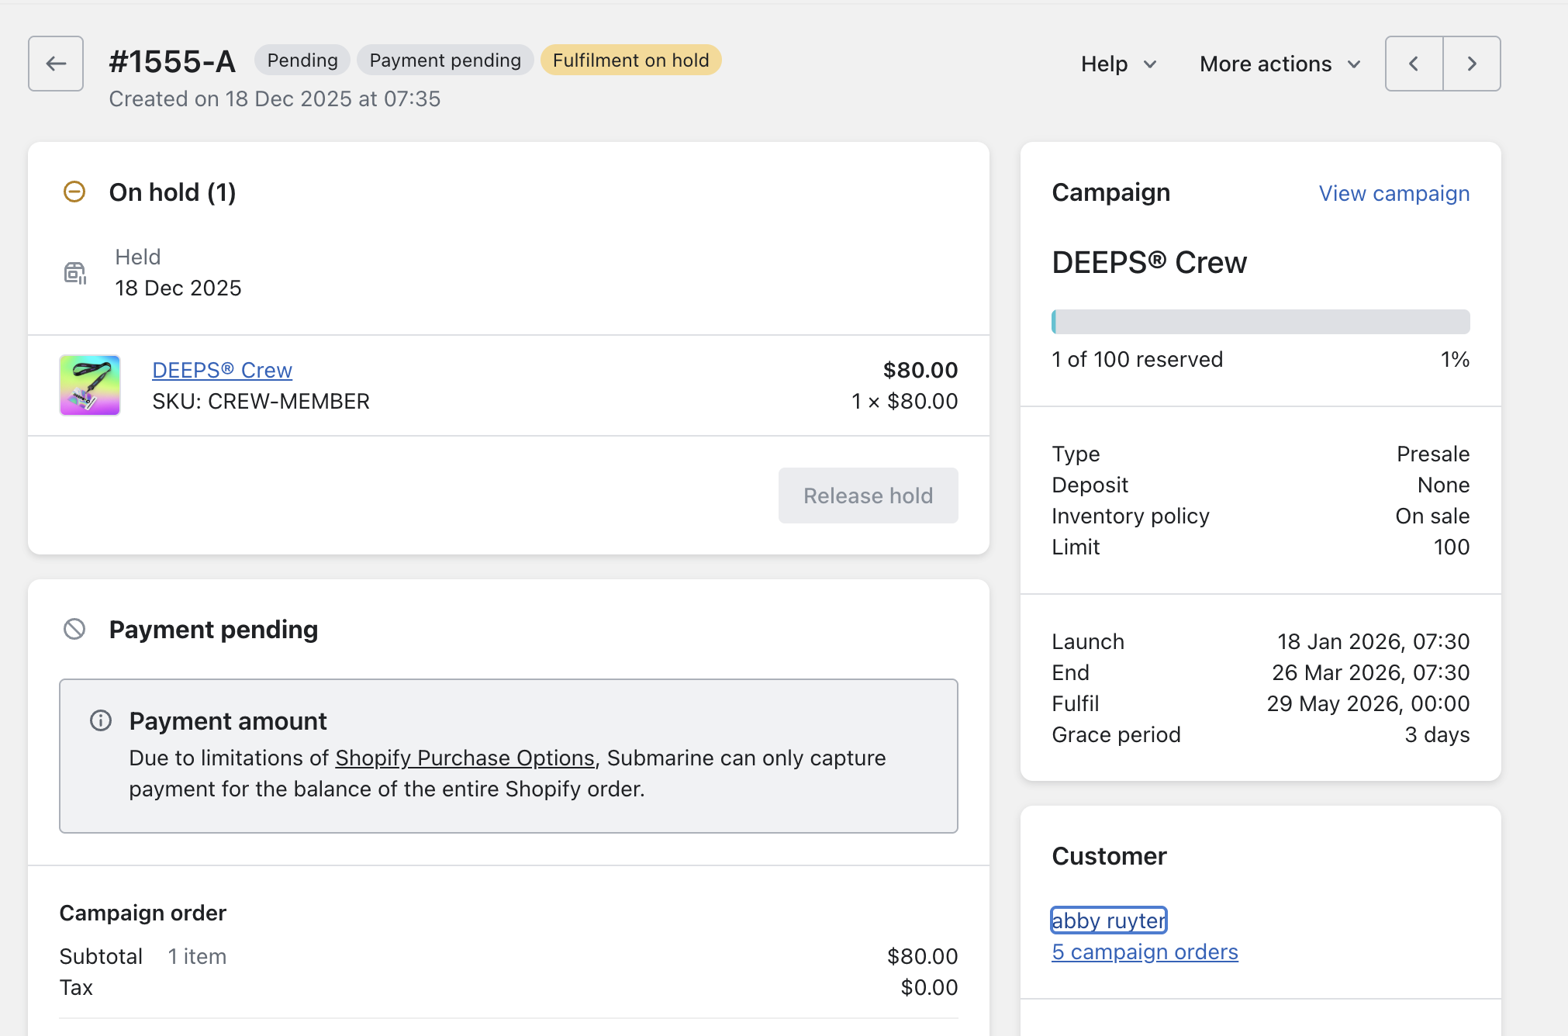Image resolution: width=1568 pixels, height=1036 pixels.
Task: Follow the Shopify Purchase Options link
Action: tap(465, 758)
